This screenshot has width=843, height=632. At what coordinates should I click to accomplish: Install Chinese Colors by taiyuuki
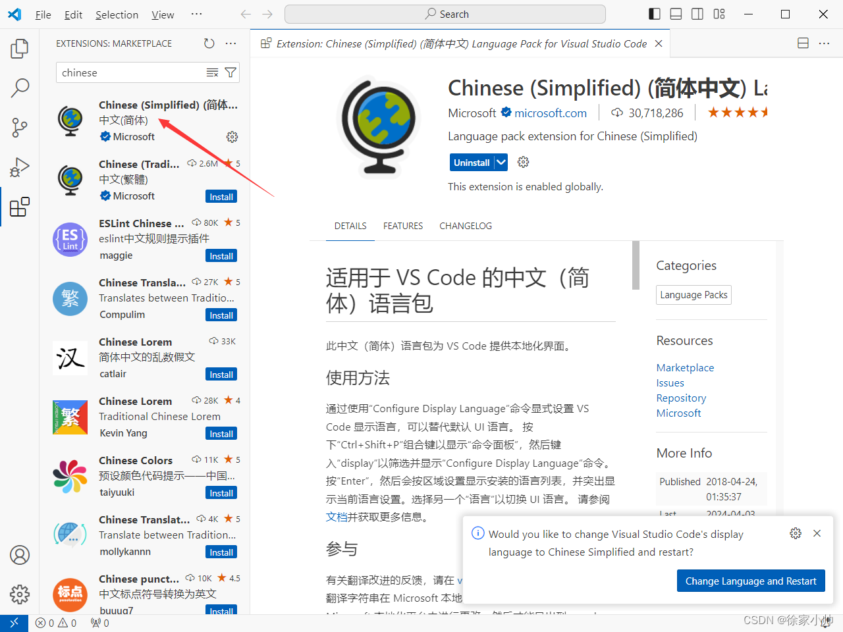[x=221, y=493]
